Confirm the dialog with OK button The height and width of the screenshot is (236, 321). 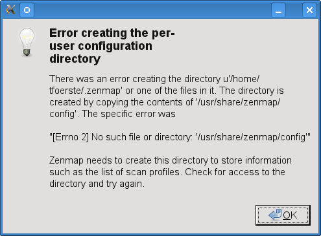pyautogui.click(x=283, y=215)
